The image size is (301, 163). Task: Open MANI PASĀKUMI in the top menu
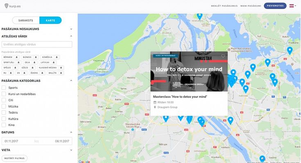click(x=251, y=6)
